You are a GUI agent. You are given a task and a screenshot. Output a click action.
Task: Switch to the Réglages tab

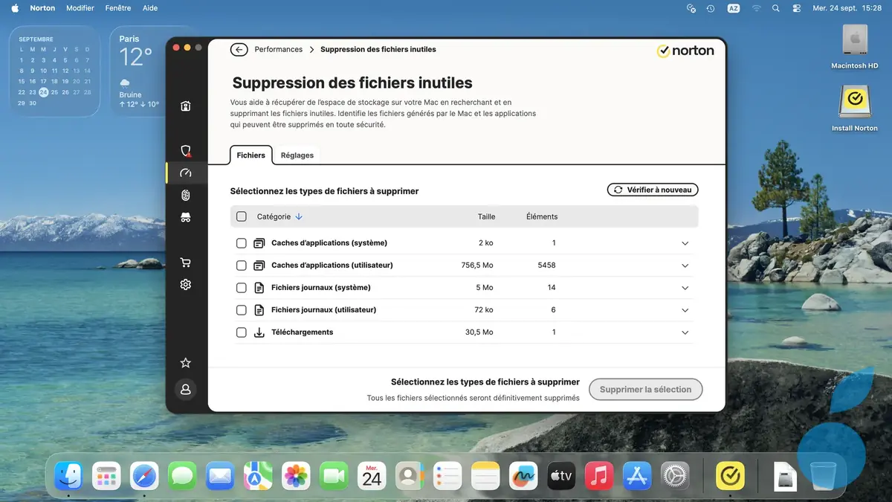(x=297, y=155)
